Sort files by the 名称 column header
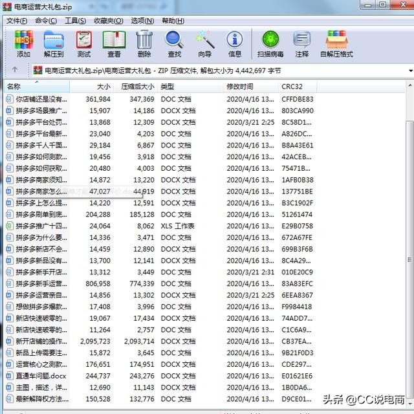The image size is (414, 414). point(37,86)
